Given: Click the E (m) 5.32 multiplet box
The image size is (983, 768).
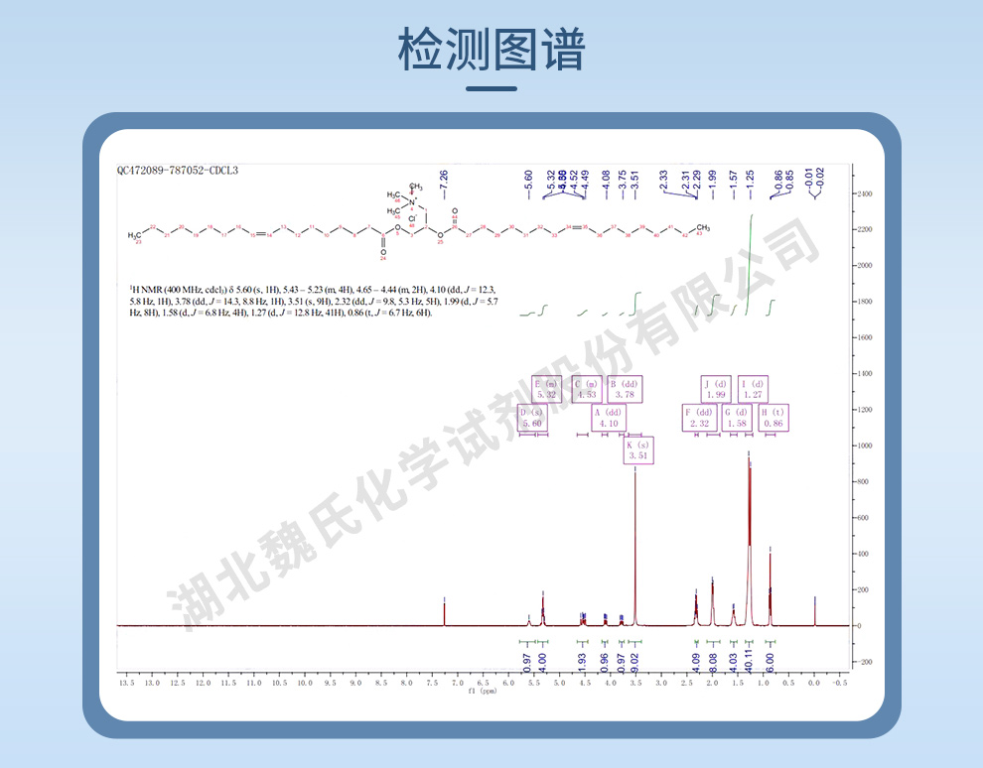Looking at the screenshot, I should pyautogui.click(x=546, y=389).
